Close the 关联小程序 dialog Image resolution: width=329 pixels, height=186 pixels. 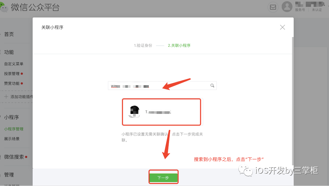coord(283,27)
